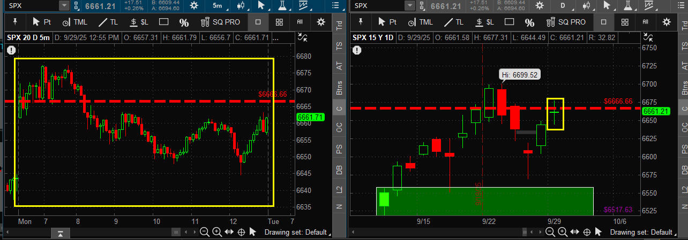This screenshot has height=240, width=688.
Task: Select SQ PRO button in right chart toolbar
Action: [x=566, y=22]
